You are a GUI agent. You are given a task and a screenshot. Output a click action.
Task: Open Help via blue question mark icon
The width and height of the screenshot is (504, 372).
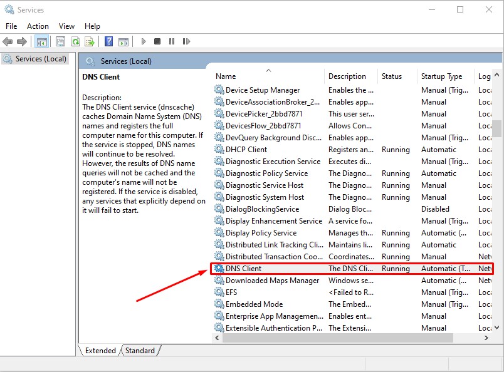point(108,42)
